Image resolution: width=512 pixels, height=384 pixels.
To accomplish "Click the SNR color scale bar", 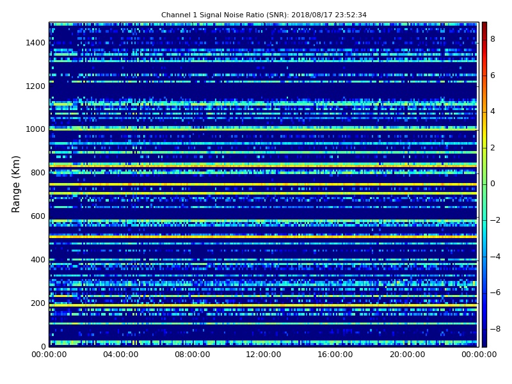I will coord(484,184).
